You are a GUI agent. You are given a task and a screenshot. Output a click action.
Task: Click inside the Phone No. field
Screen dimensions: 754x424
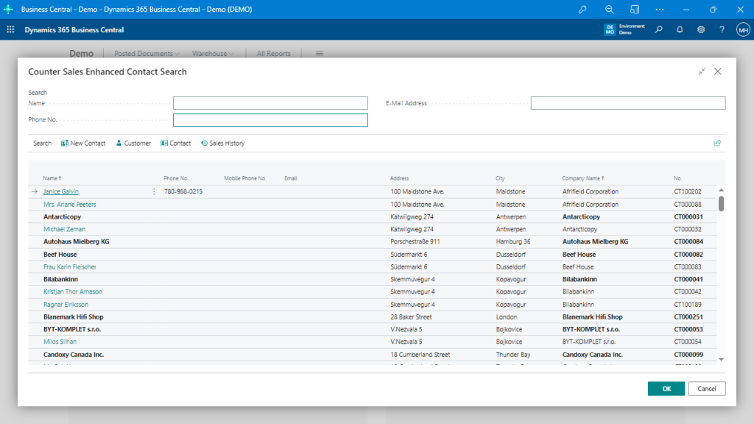point(270,119)
